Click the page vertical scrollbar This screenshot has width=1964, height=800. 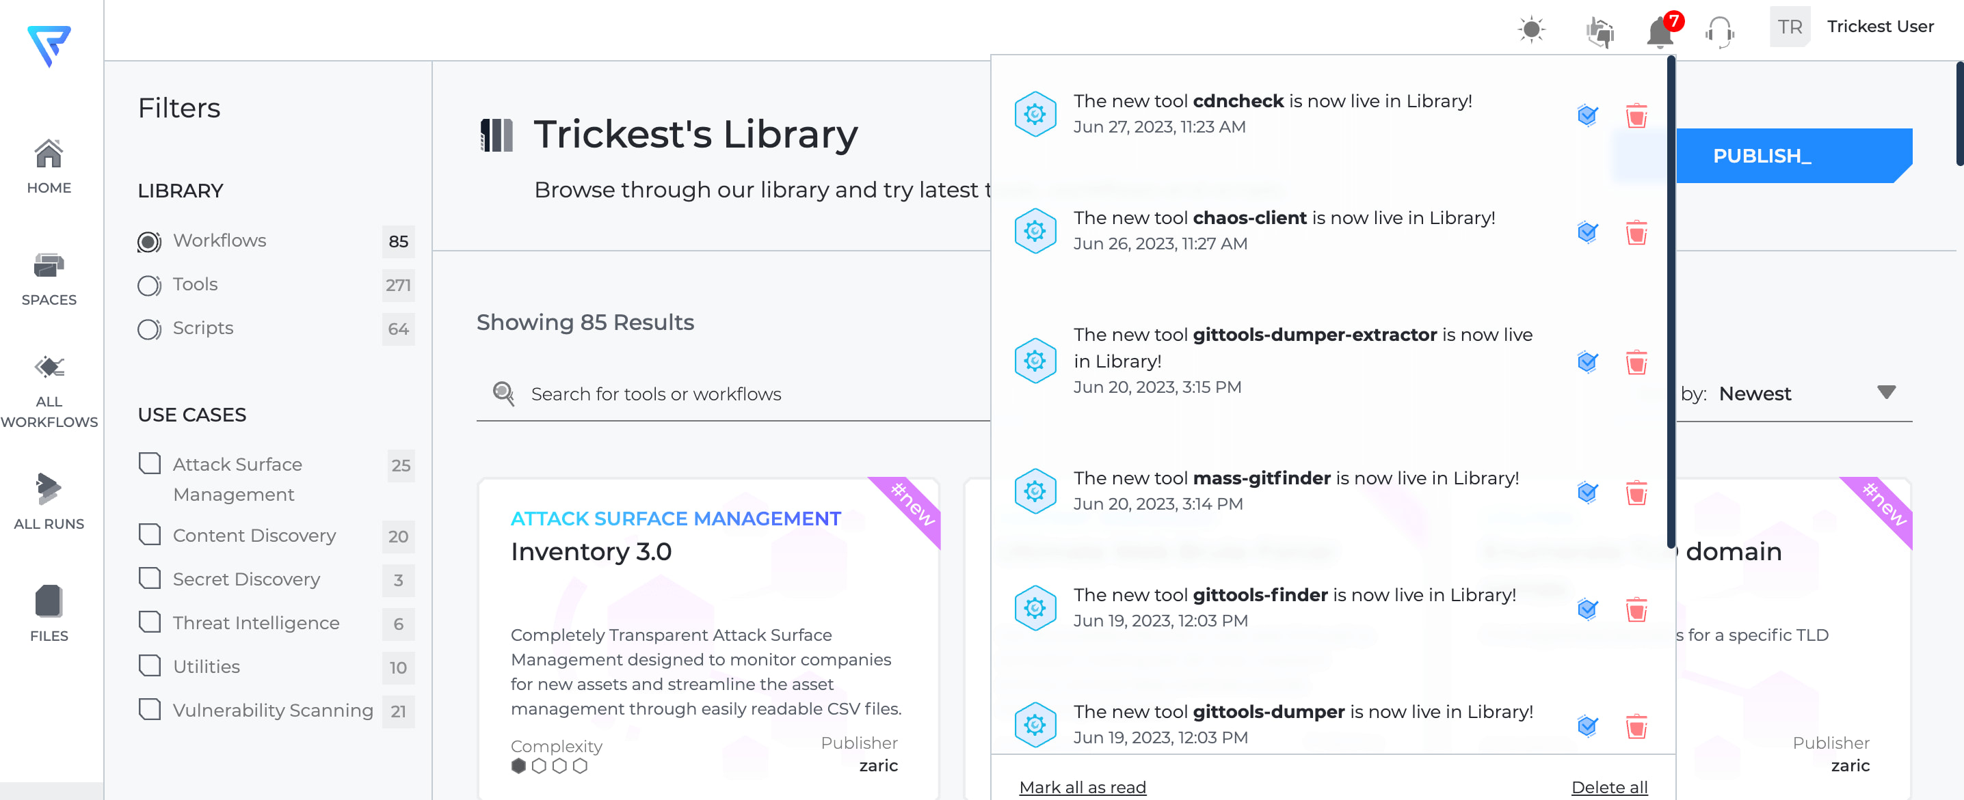click(x=1959, y=114)
